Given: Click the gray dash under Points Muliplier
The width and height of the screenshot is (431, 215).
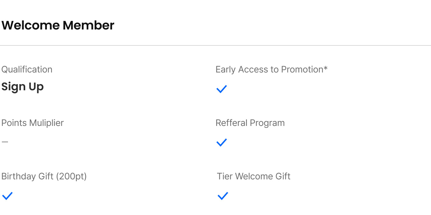Looking at the screenshot, I should pos(5,142).
